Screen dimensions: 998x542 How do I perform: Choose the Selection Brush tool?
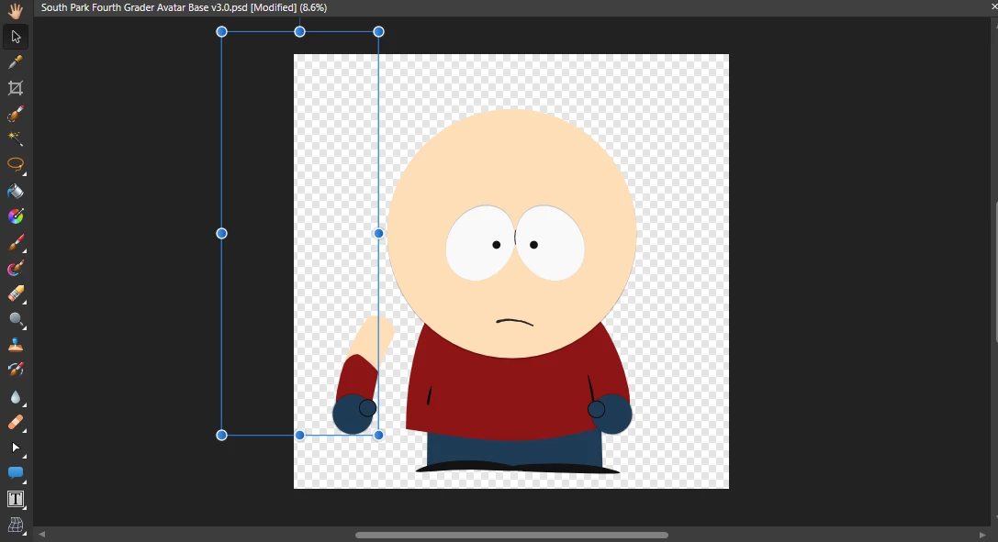(x=16, y=113)
